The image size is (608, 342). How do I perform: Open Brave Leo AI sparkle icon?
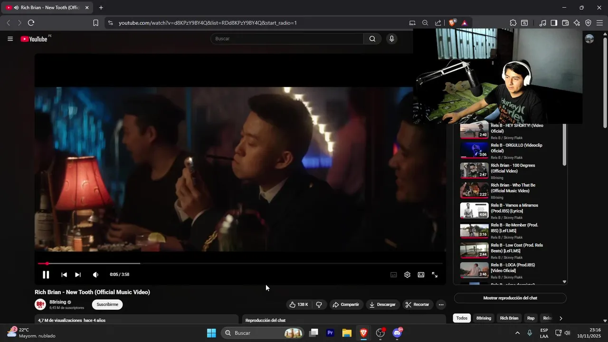[577, 23]
